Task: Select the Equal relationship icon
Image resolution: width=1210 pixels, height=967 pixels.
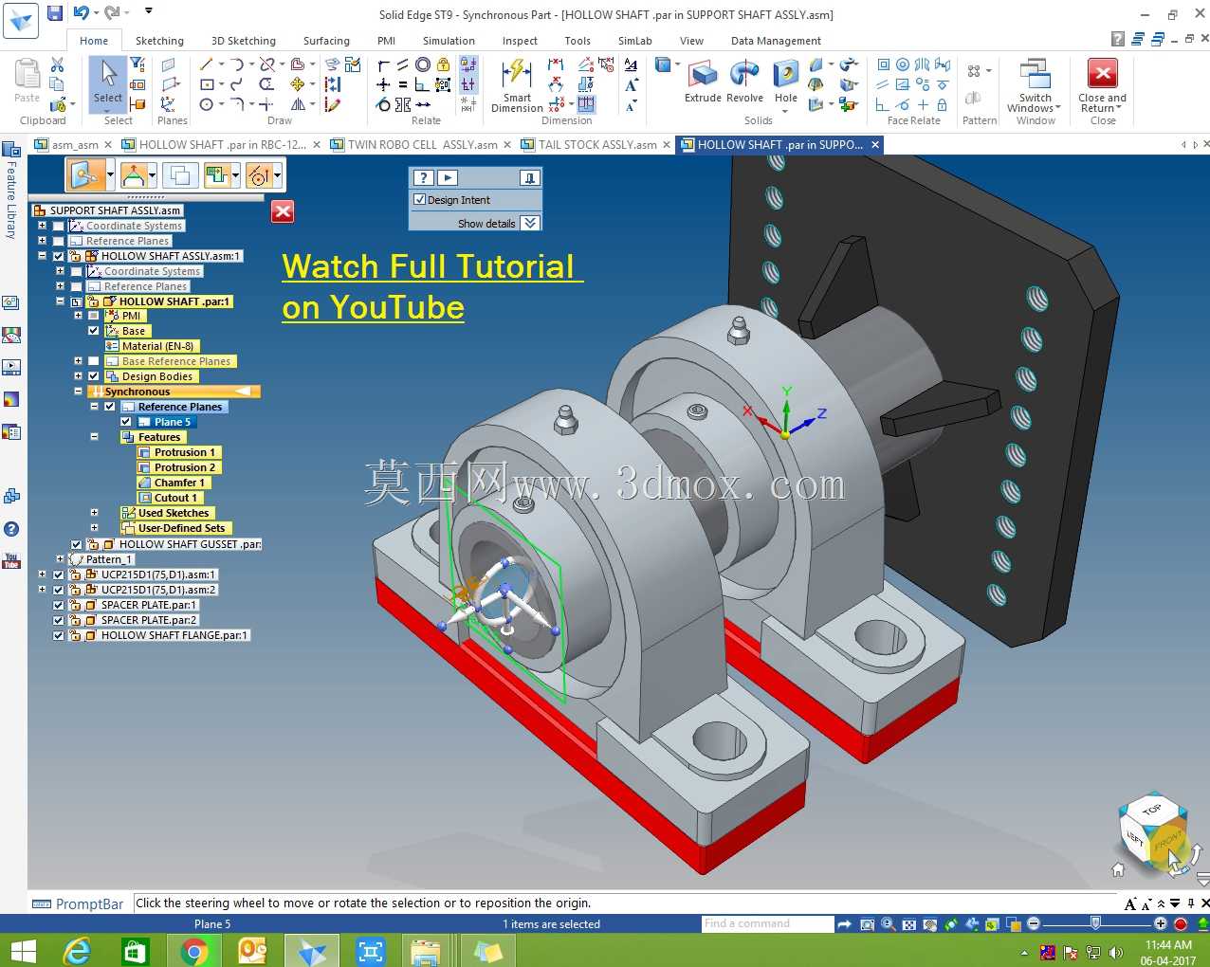Action: (x=403, y=84)
